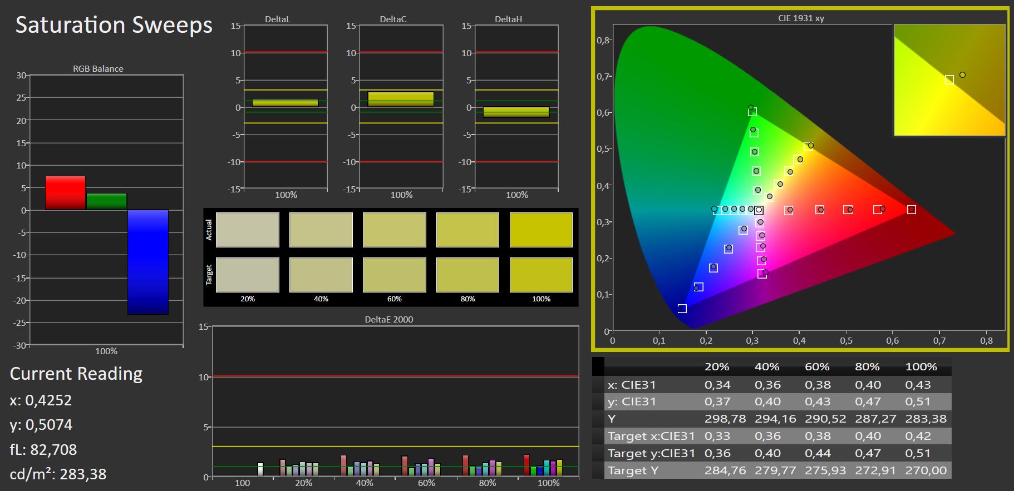Click the Saturation Sweeps title
The width and height of the screenshot is (1014, 491).
click(114, 25)
